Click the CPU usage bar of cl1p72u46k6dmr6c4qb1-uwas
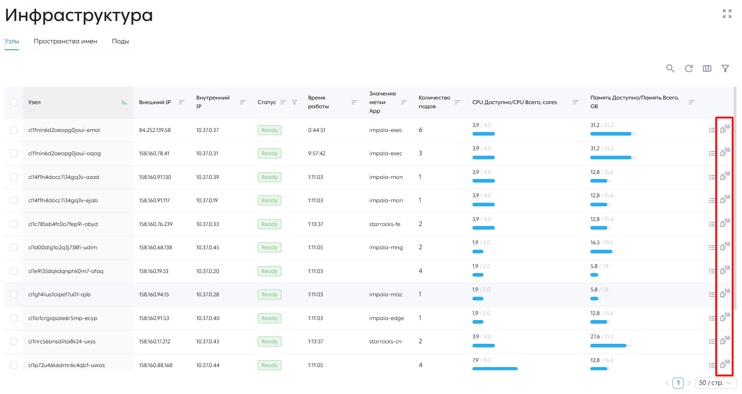The image size is (742, 394). [x=495, y=368]
